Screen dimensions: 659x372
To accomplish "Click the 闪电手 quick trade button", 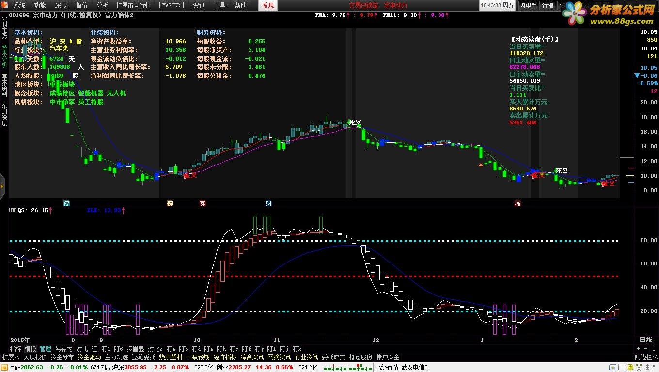I will pos(528,5).
